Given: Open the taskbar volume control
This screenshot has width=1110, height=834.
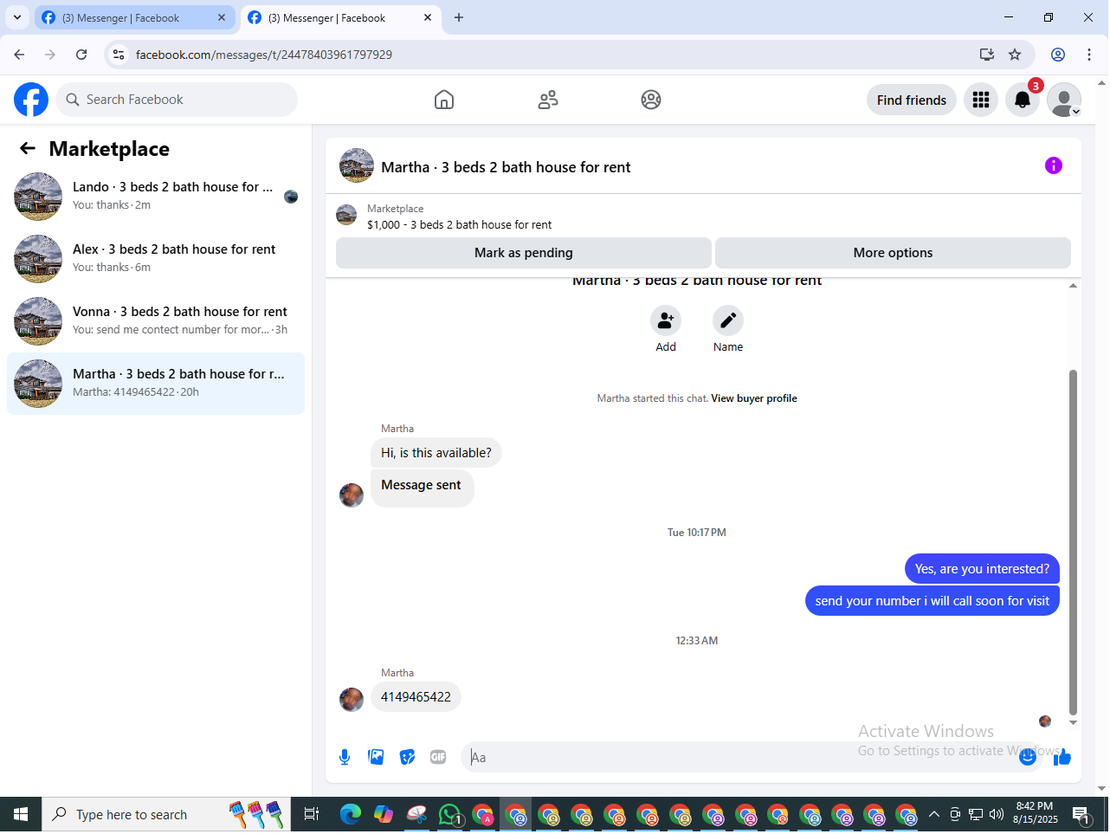Looking at the screenshot, I should [997, 814].
